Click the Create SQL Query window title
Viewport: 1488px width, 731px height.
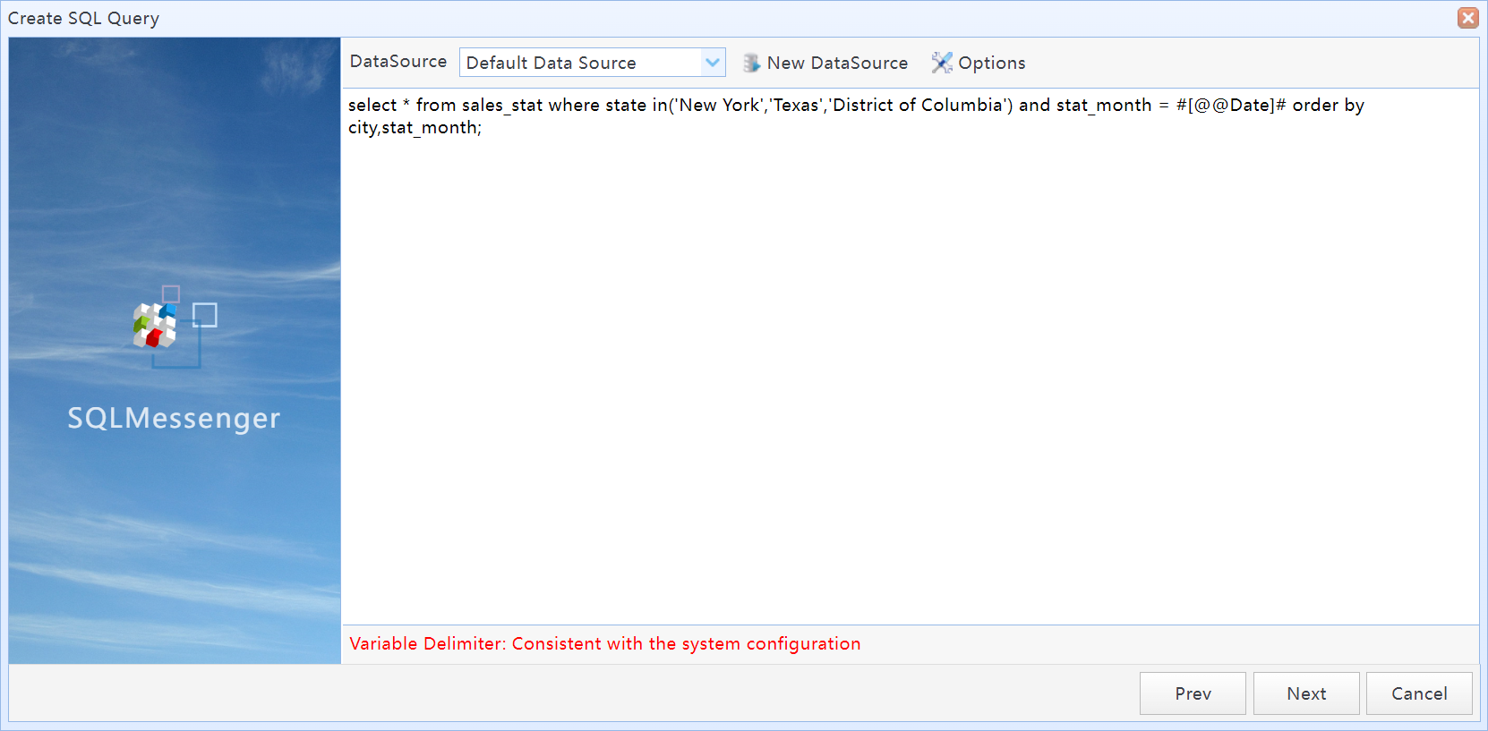83,18
